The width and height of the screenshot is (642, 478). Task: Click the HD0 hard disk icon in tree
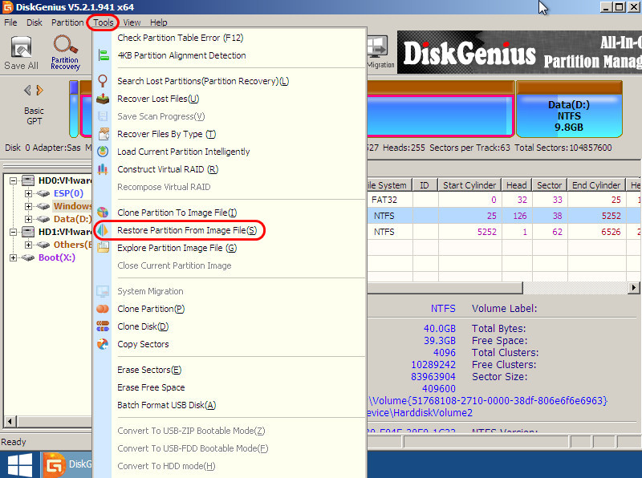pos(28,180)
